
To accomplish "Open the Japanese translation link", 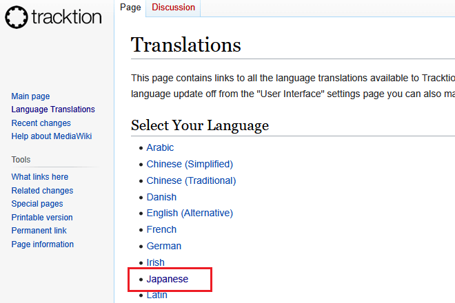I will pos(168,279).
